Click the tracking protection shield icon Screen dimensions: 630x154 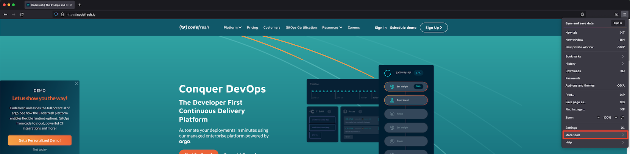(56, 14)
